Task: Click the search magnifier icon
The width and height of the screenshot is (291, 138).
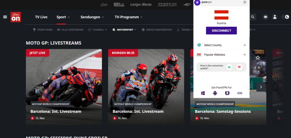Action: click(253, 17)
